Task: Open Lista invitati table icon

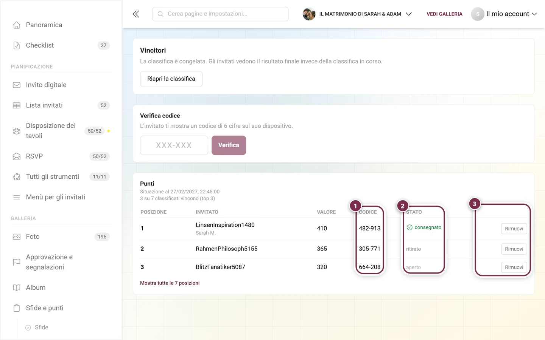Action: pyautogui.click(x=17, y=105)
